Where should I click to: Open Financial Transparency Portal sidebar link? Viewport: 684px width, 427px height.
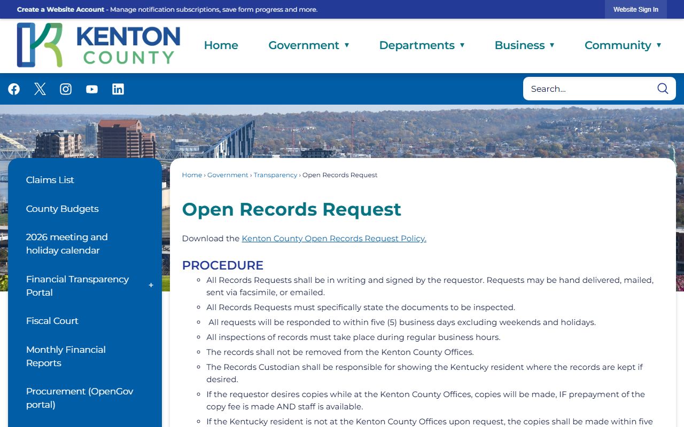(77, 286)
